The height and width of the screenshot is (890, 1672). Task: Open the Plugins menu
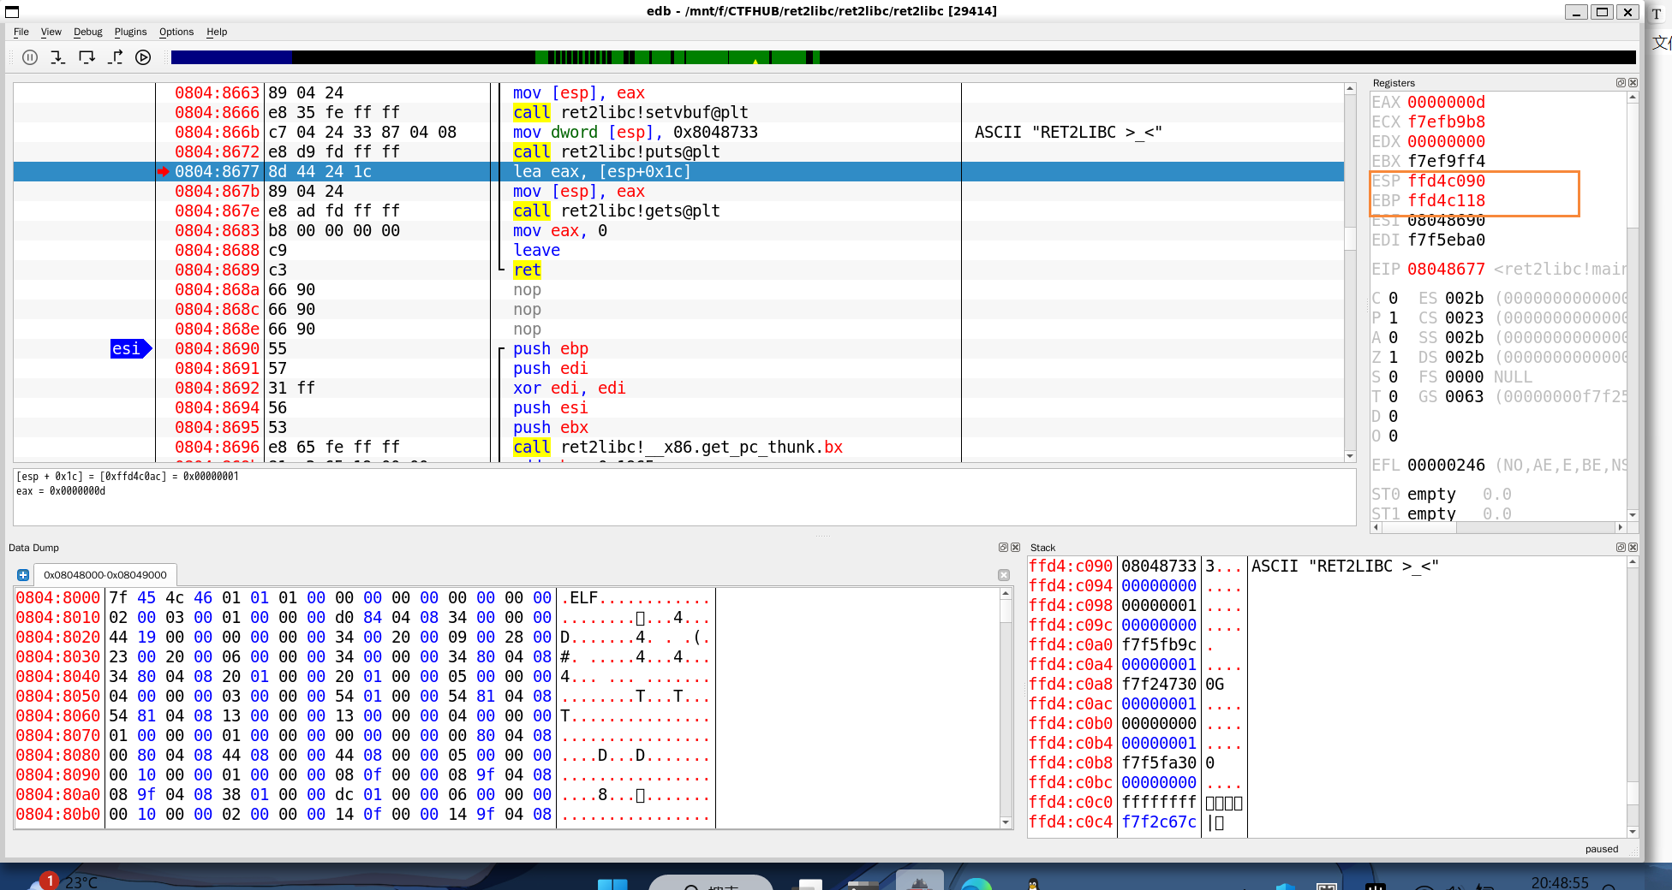(130, 32)
